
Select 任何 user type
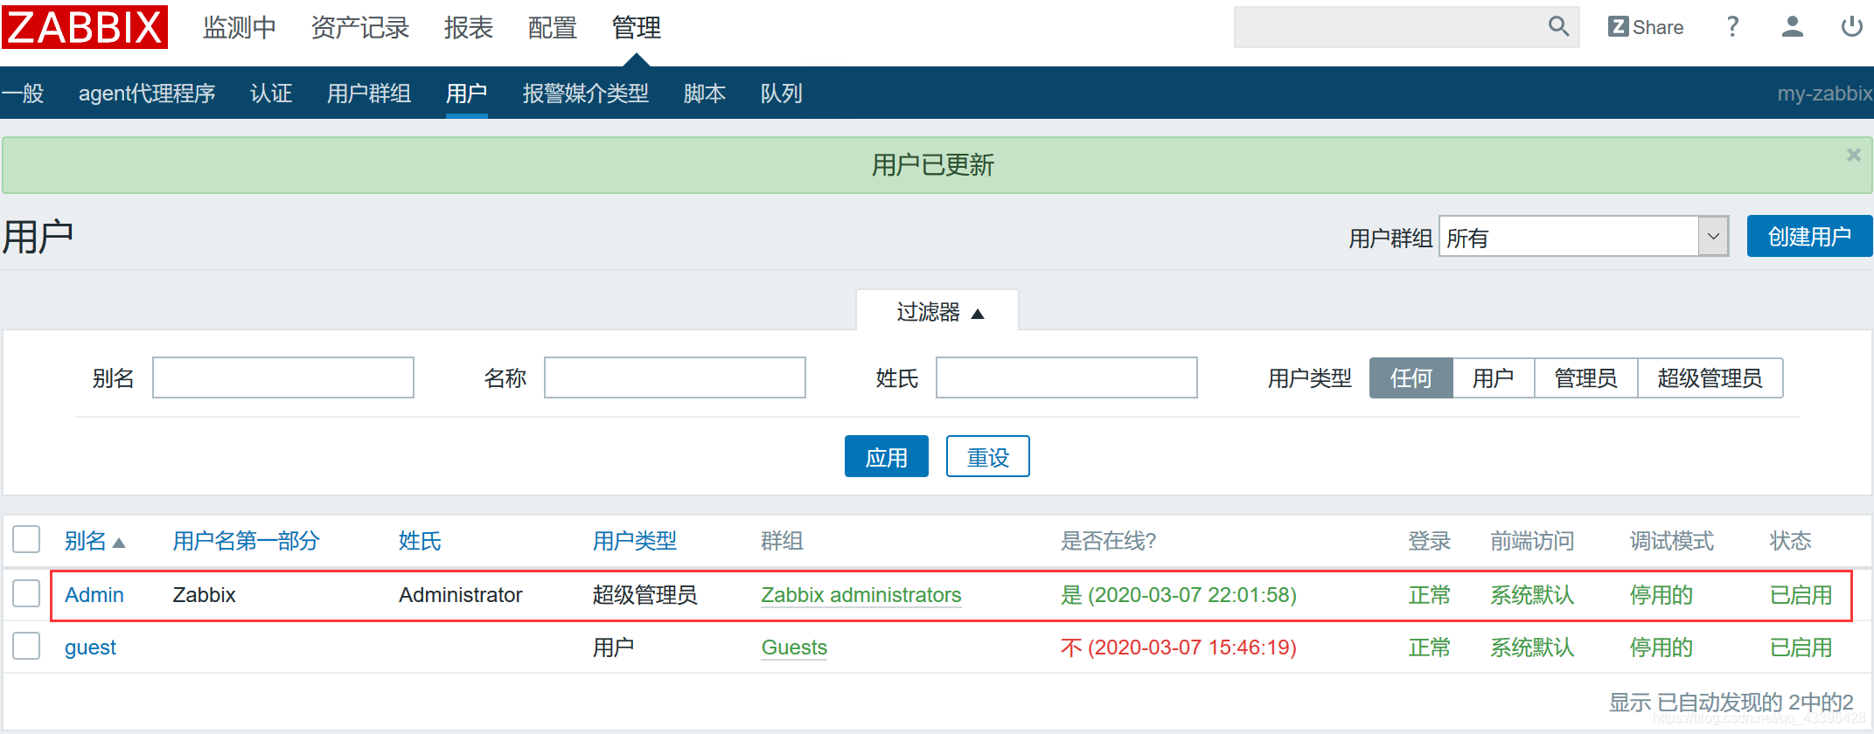(x=1411, y=377)
